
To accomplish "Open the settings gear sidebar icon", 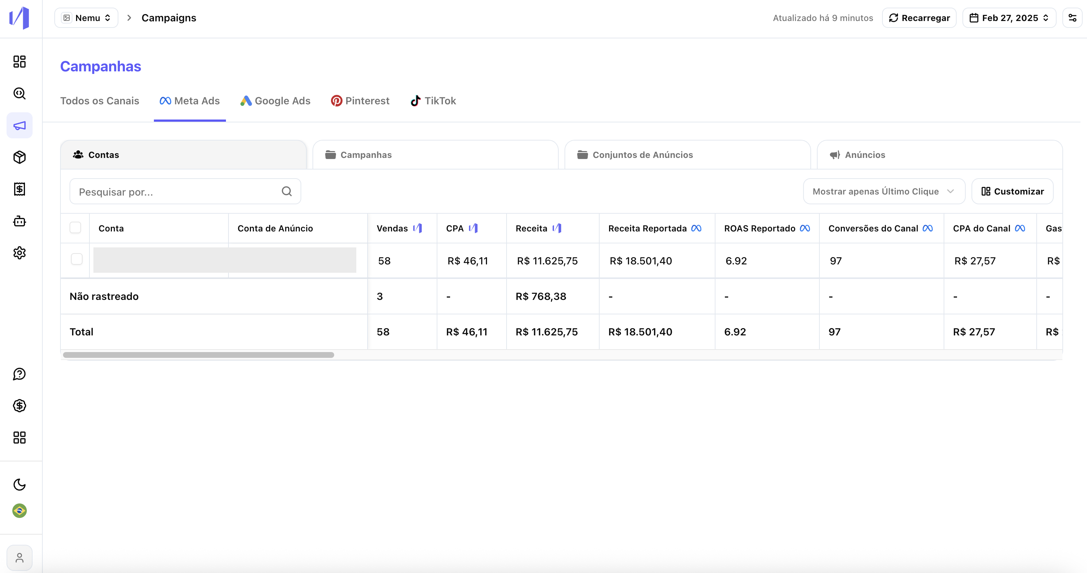I will coord(20,253).
